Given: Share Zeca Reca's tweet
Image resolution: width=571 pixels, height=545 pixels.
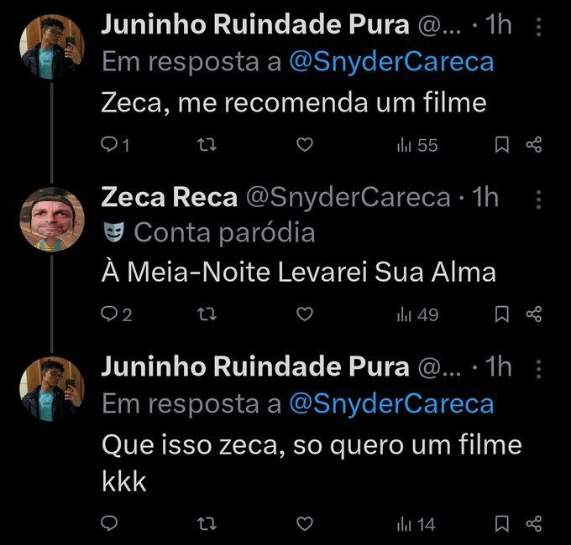Looking at the screenshot, I should click(534, 315).
